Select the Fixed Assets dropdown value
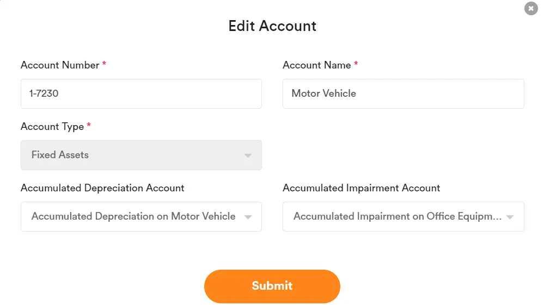This screenshot has height=305, width=544. pyautogui.click(x=60, y=155)
